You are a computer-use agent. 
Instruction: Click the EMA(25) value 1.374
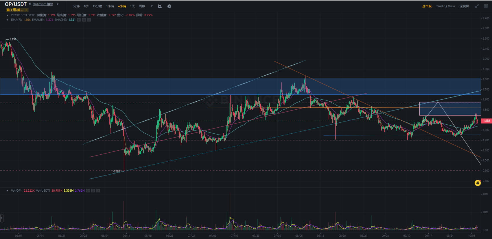[x=49, y=20]
